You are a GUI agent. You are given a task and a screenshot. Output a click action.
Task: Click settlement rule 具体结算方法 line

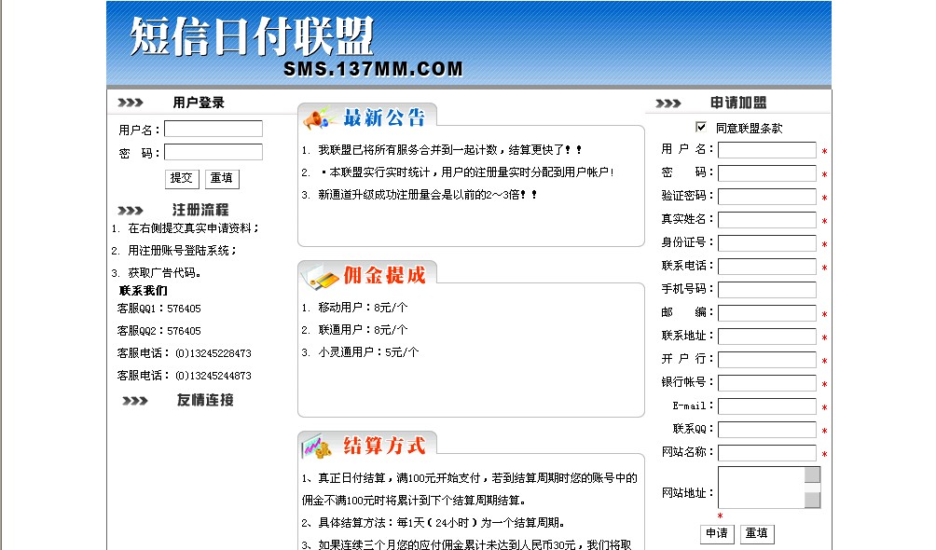(433, 523)
